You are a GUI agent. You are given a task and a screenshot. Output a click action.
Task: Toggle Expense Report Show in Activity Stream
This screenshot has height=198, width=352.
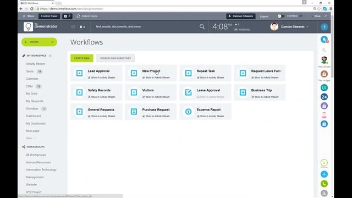pos(198,116)
